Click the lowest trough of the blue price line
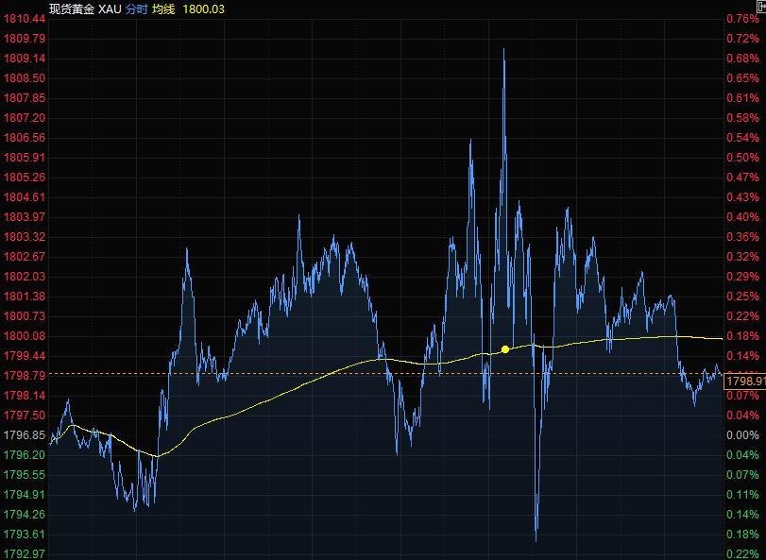 coord(536,540)
